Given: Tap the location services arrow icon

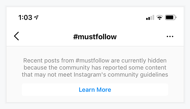Looking at the screenshot, I should tap(36, 17).
